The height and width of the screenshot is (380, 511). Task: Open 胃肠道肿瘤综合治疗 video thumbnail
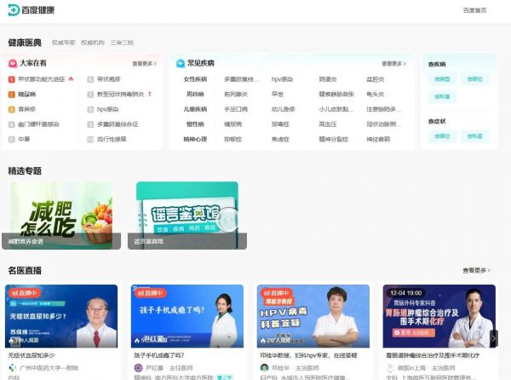[439, 316]
